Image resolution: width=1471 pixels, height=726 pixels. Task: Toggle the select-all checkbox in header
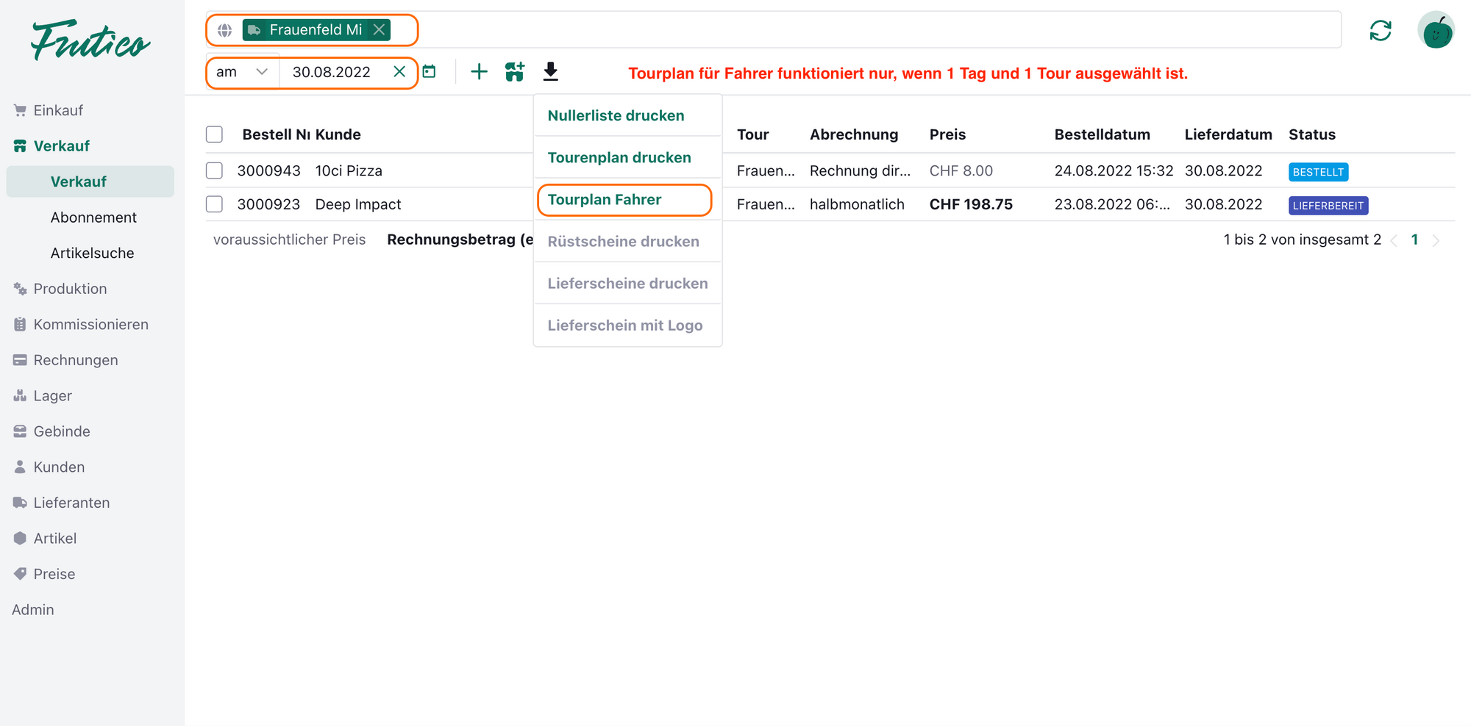(214, 134)
